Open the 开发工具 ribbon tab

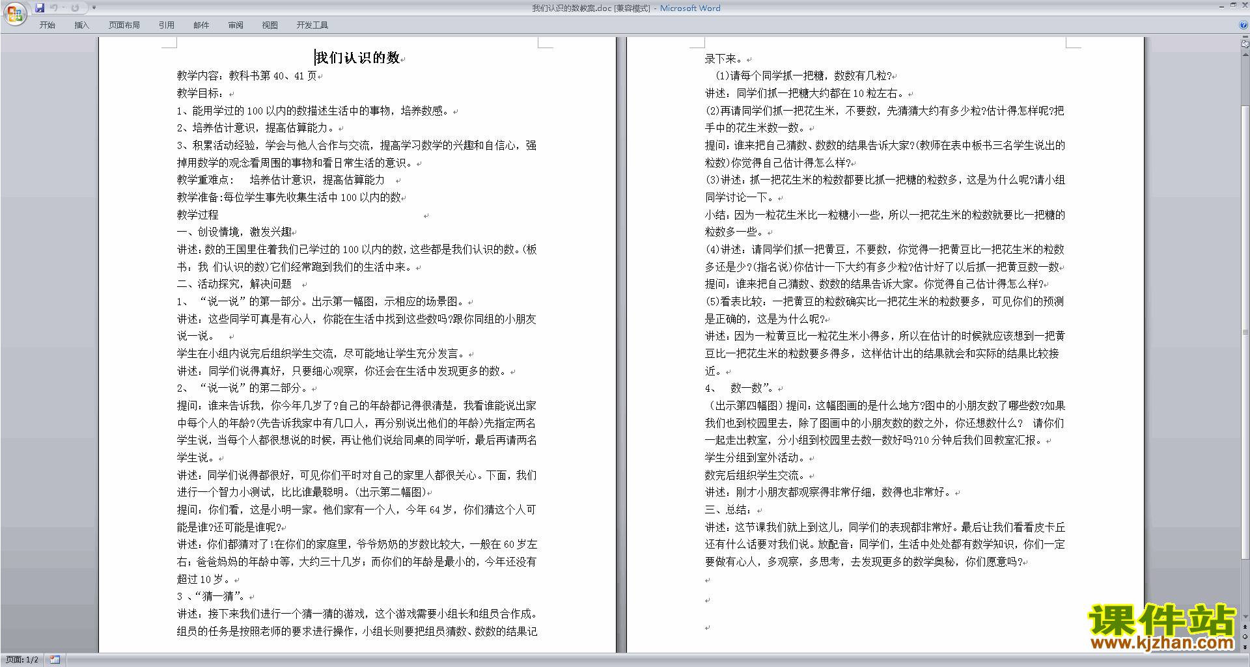pos(312,25)
